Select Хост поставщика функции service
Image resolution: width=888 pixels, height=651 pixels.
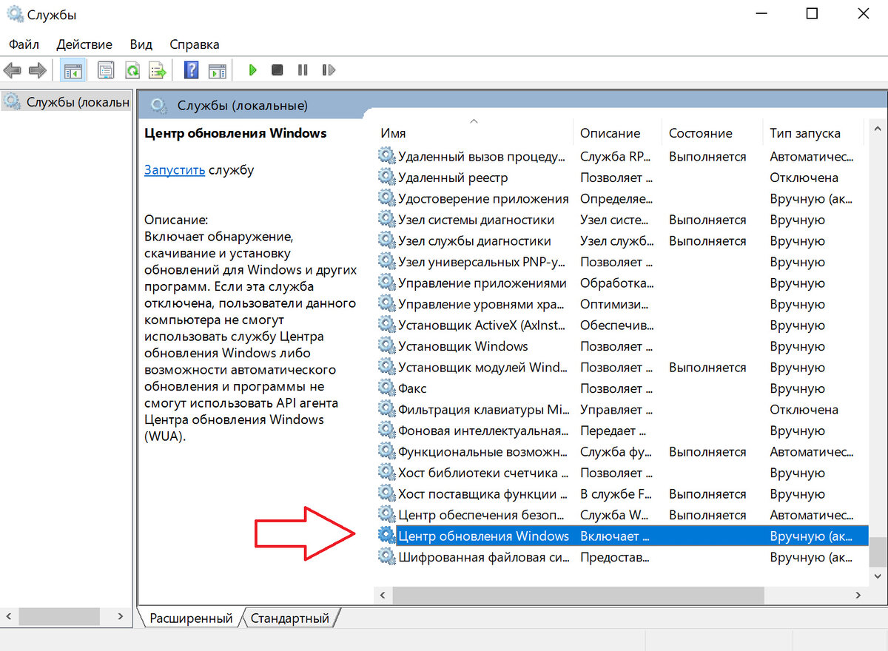coord(483,493)
